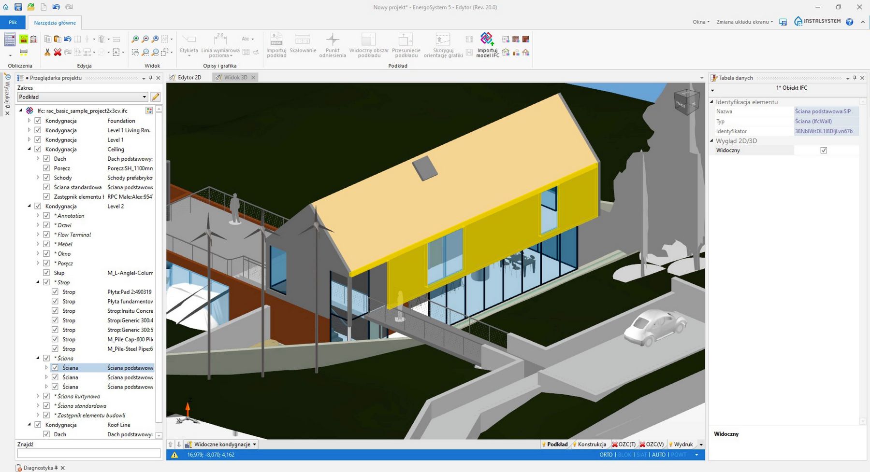Expand the *Flow Terminal tree group
870x472 pixels.
pos(38,235)
